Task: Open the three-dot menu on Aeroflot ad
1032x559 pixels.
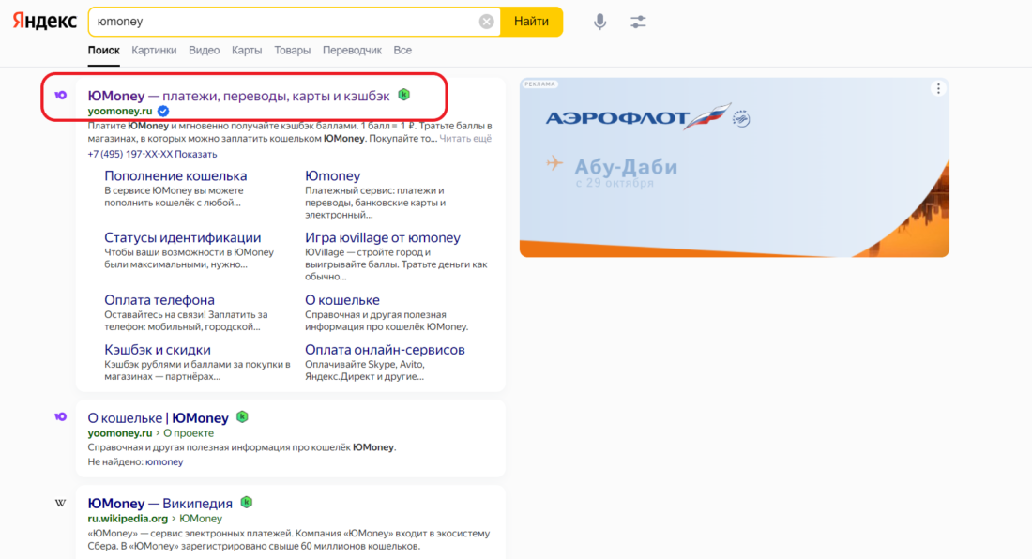Action: pyautogui.click(x=936, y=89)
